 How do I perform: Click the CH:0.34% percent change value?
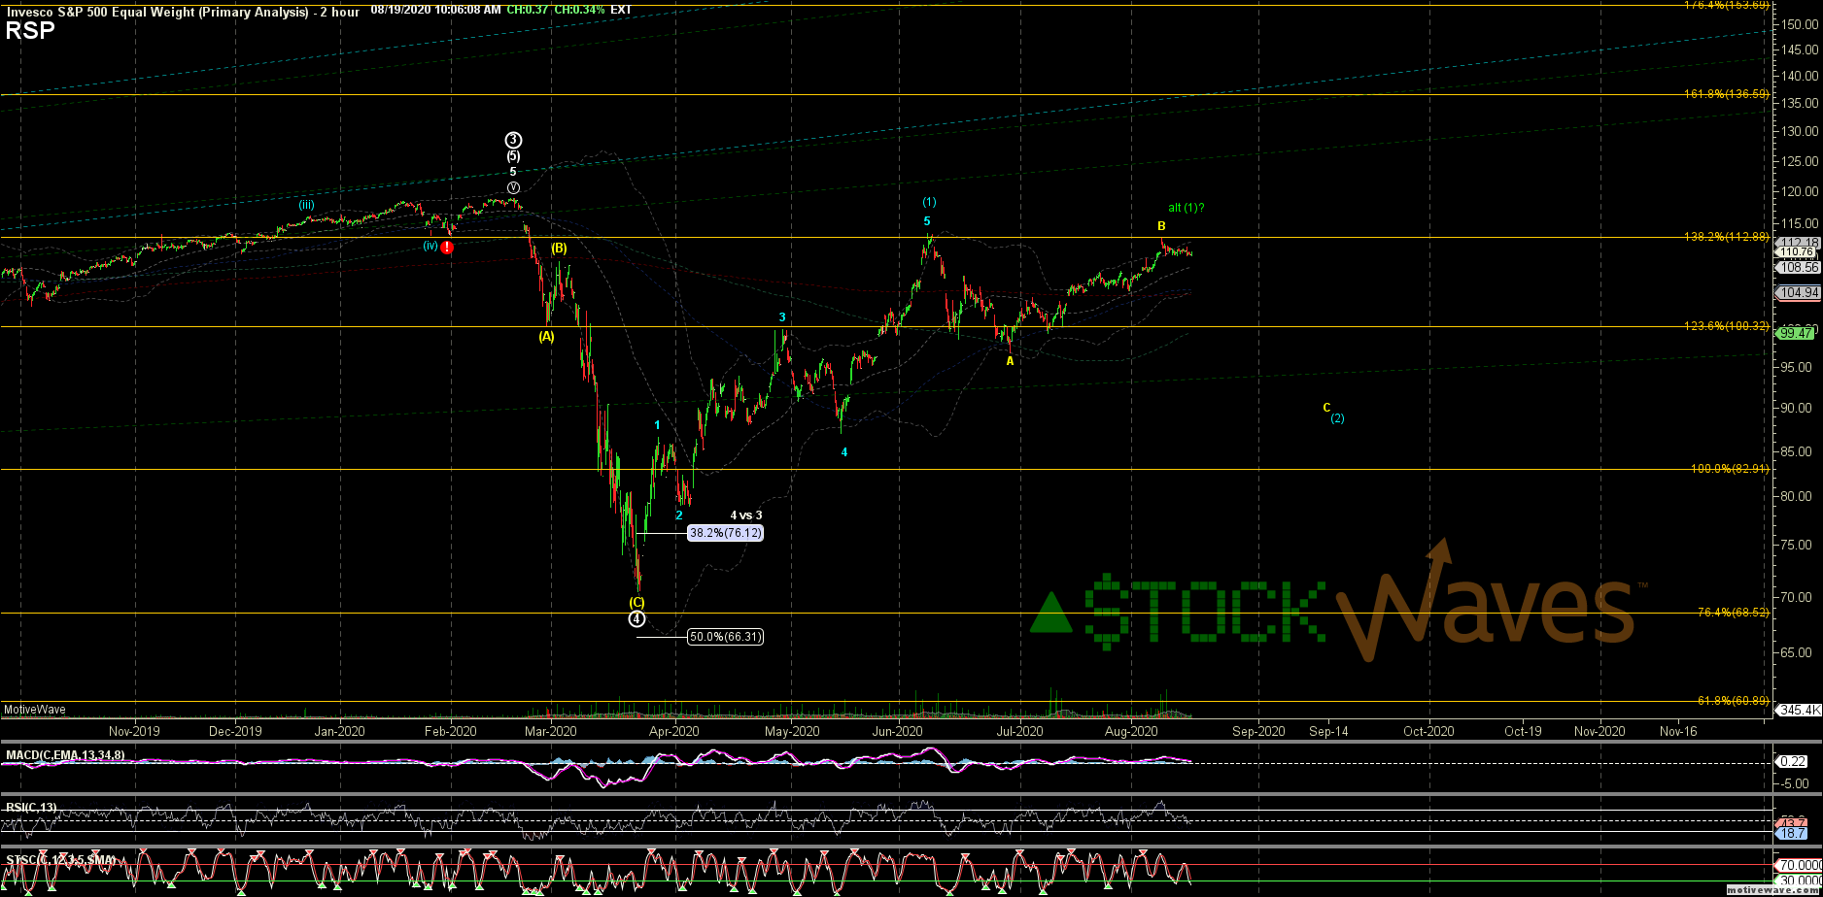click(580, 10)
